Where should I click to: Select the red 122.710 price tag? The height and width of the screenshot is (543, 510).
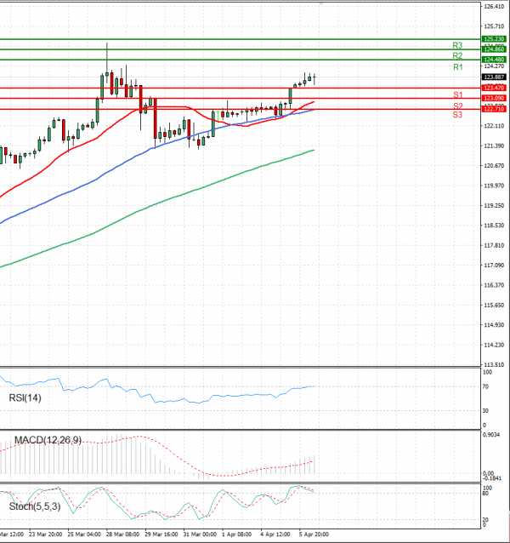494,109
